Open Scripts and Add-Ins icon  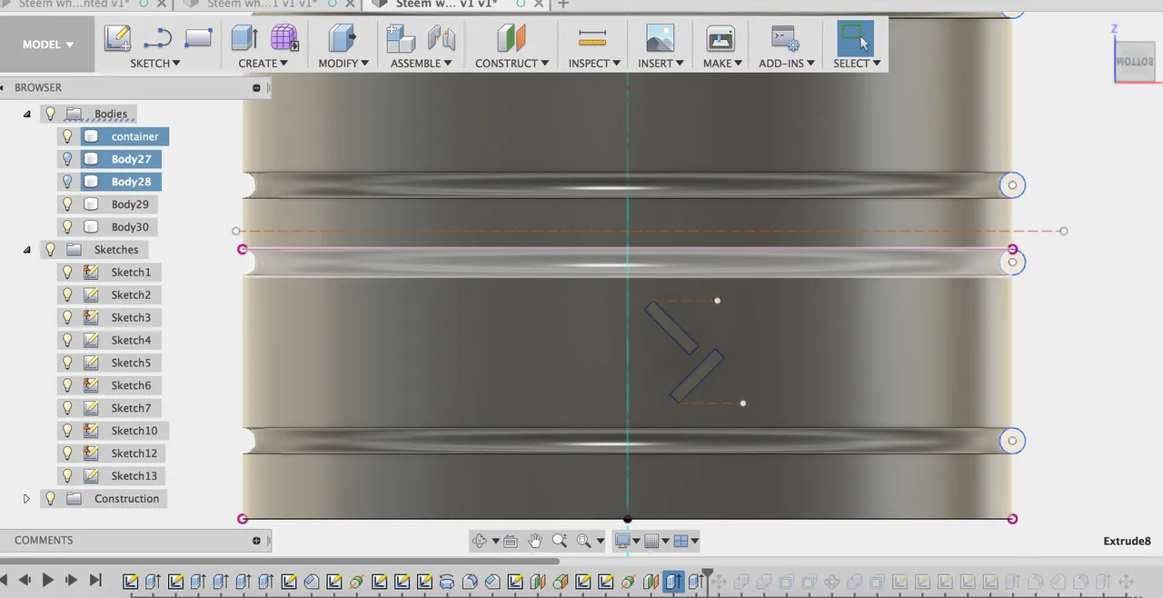[x=785, y=38]
